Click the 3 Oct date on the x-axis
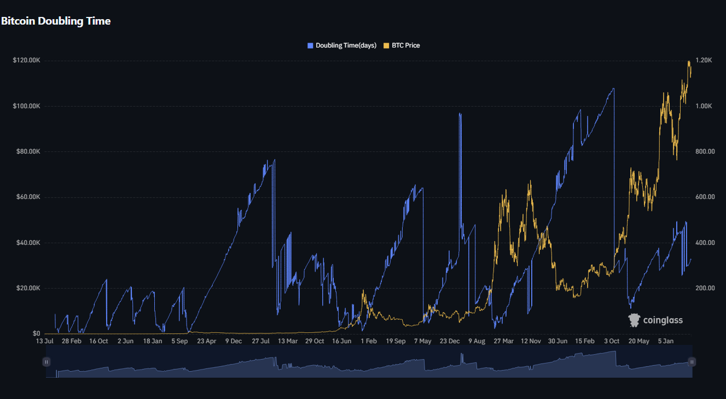 (612, 341)
